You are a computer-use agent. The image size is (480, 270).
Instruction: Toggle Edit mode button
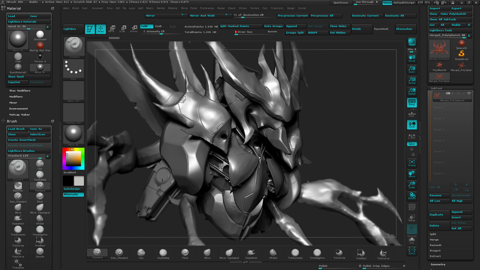90,29
